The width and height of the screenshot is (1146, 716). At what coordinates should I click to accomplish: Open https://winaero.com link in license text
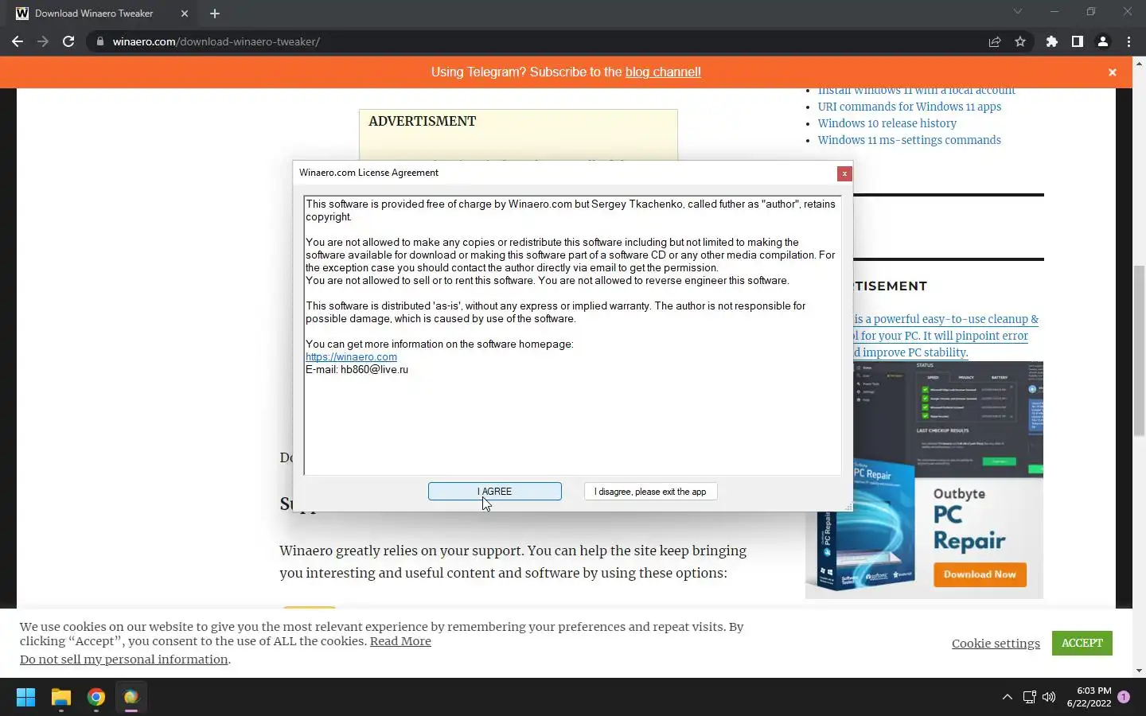pos(351,356)
